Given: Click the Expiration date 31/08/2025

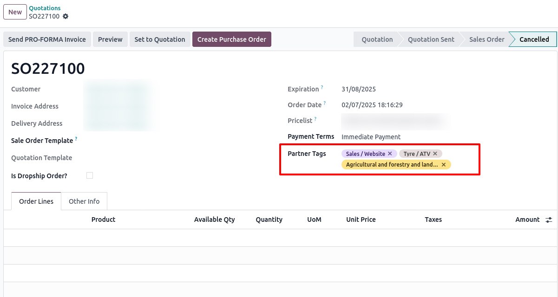Looking at the screenshot, I should click(359, 89).
